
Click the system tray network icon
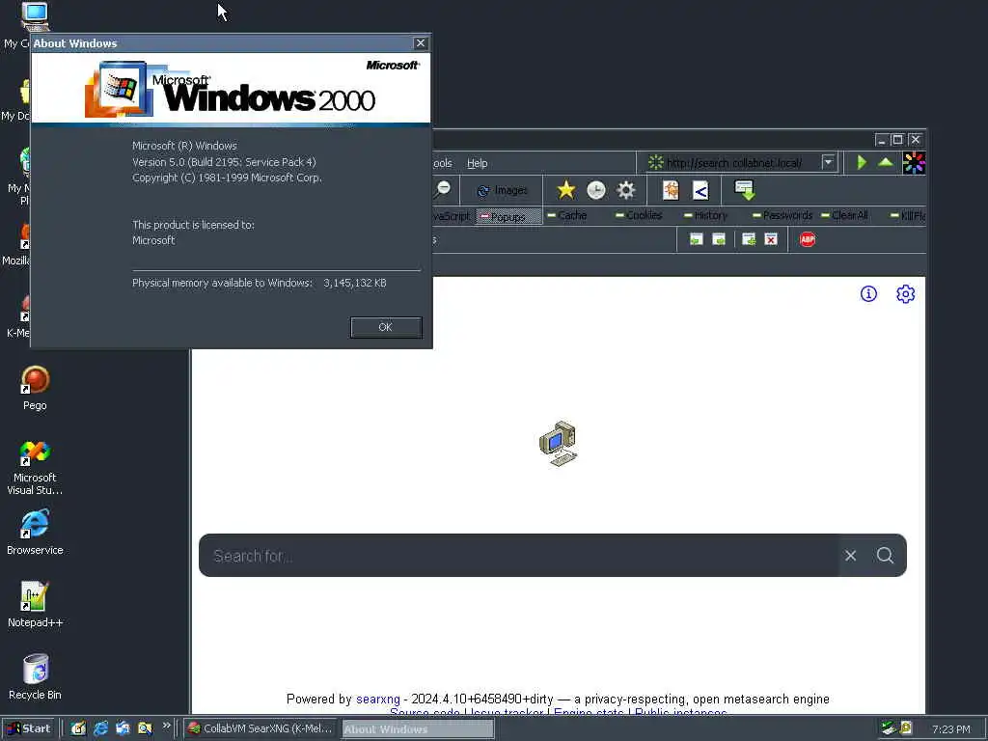click(x=888, y=728)
